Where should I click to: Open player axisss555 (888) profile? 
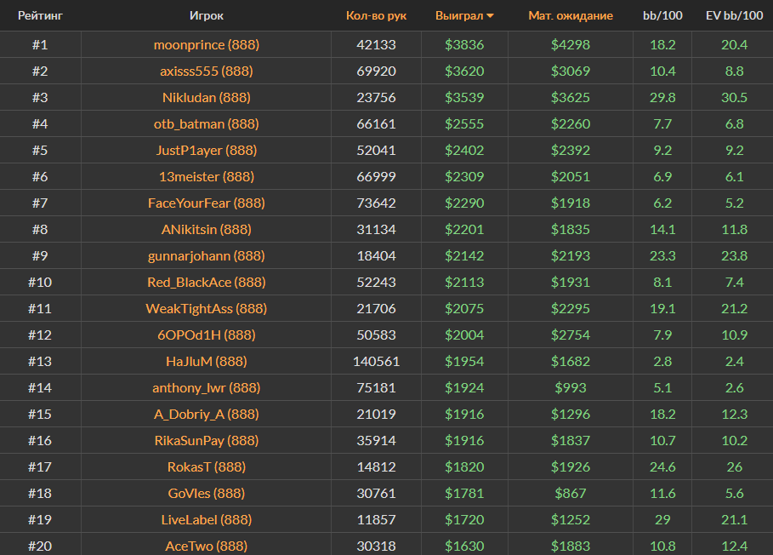coord(207,71)
